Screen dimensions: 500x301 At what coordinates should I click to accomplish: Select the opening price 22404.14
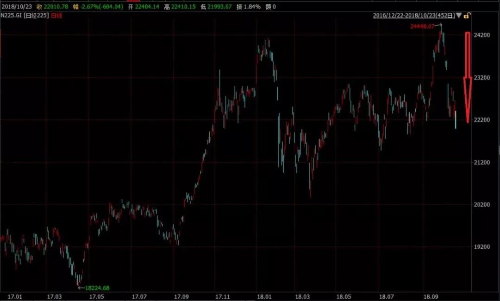(147, 6)
